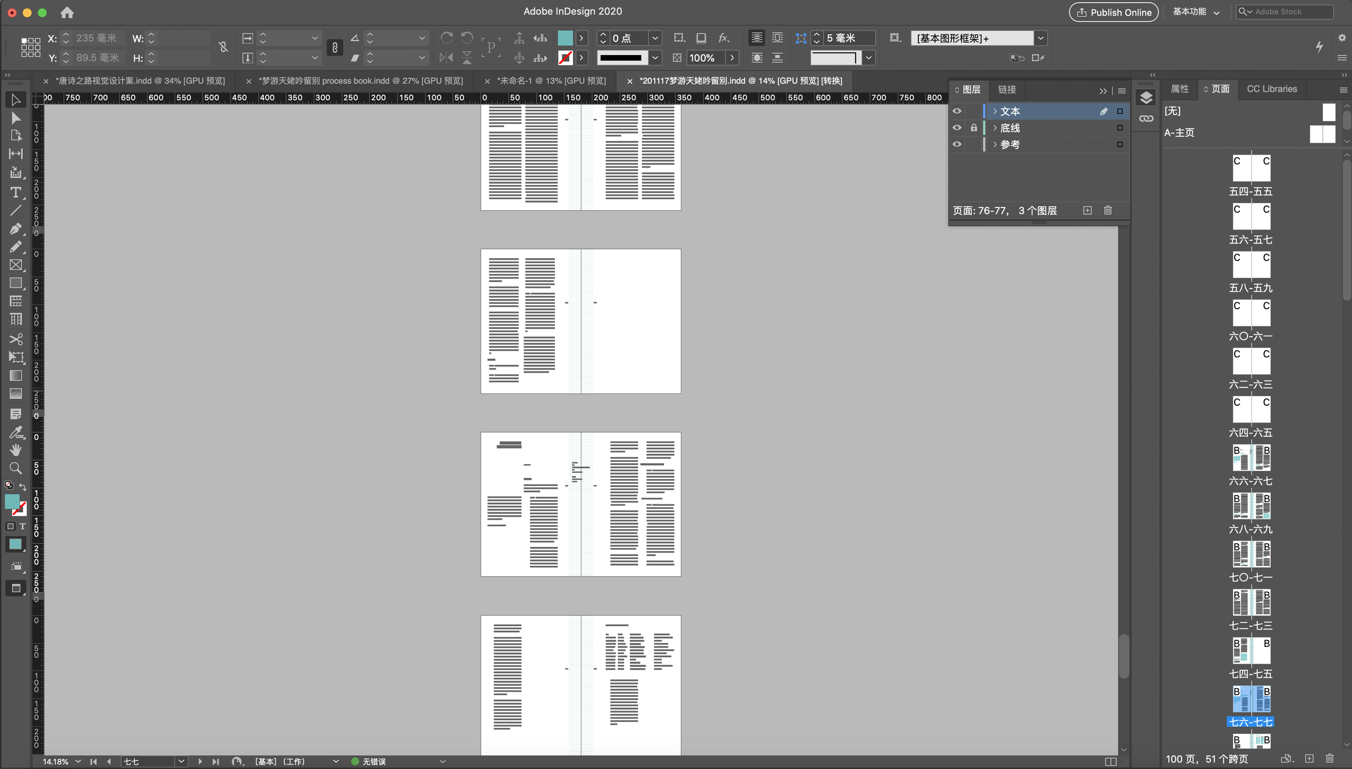1352x769 pixels.
Task: Click the teal fill color swatch
Action: point(565,38)
